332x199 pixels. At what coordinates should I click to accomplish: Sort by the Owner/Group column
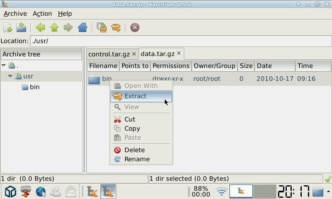(215, 66)
